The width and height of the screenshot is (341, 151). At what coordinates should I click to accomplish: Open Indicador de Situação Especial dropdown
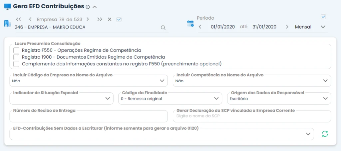tap(61, 98)
